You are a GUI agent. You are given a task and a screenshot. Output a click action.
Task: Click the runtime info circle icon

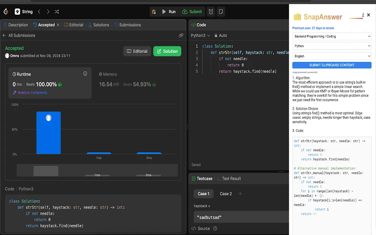[85, 74]
